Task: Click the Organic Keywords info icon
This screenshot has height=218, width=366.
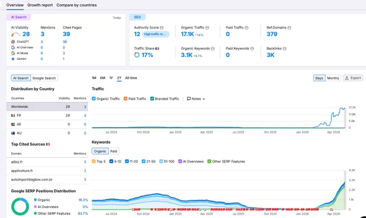Action: coord(213,48)
